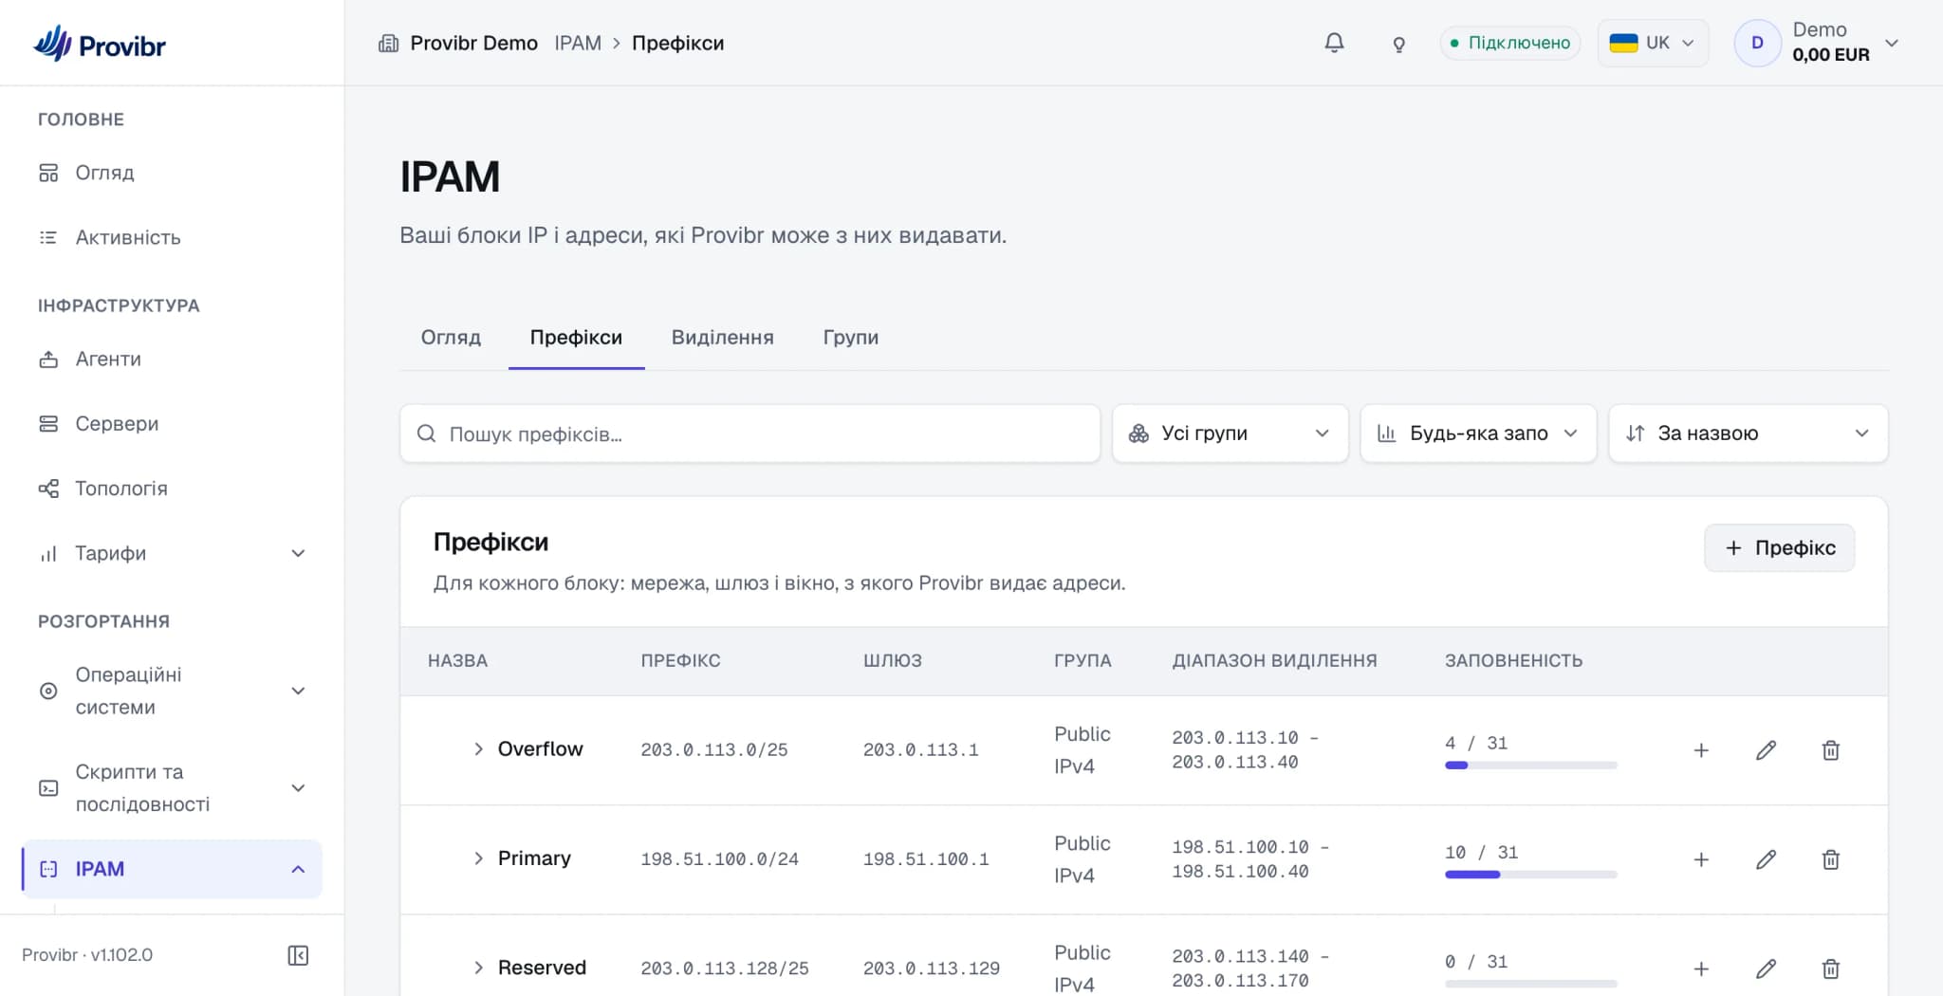Click the ДІАПАЗОН ВИДІЛЕННЯ column header
The width and height of the screenshot is (1943, 996).
click(1274, 660)
